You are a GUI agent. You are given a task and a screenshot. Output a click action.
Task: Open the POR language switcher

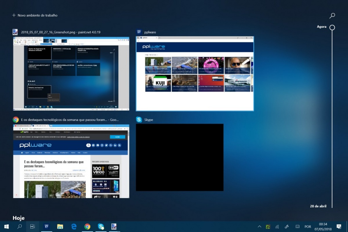click(x=308, y=226)
